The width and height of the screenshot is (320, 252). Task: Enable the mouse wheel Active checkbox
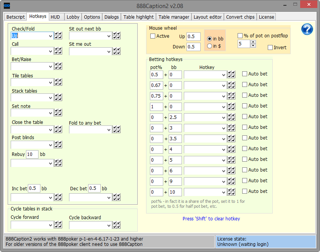[x=153, y=36]
